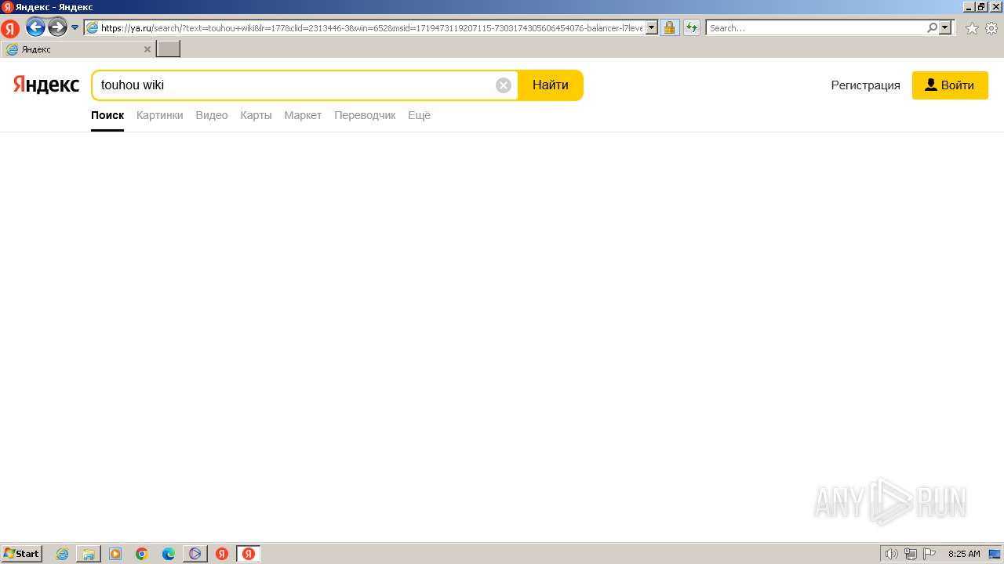Launch Chrome from taskbar
Viewport: 1004px width, 564px height.
pos(142,554)
